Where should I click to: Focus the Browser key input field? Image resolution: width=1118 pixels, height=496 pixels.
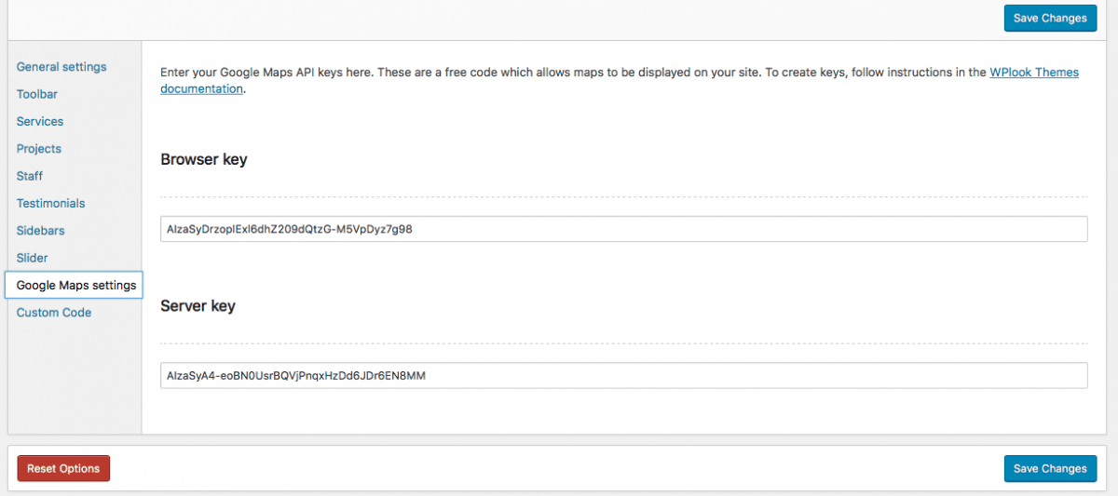point(623,229)
